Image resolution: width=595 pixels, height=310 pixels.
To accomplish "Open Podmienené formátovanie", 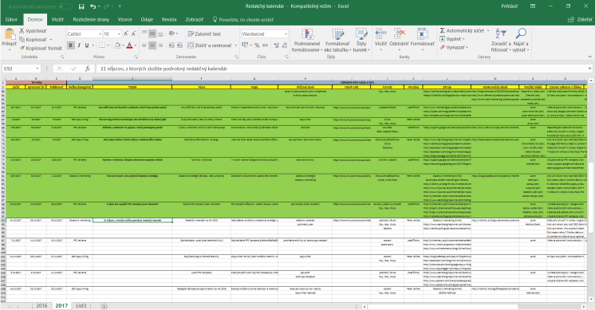I will (x=306, y=40).
